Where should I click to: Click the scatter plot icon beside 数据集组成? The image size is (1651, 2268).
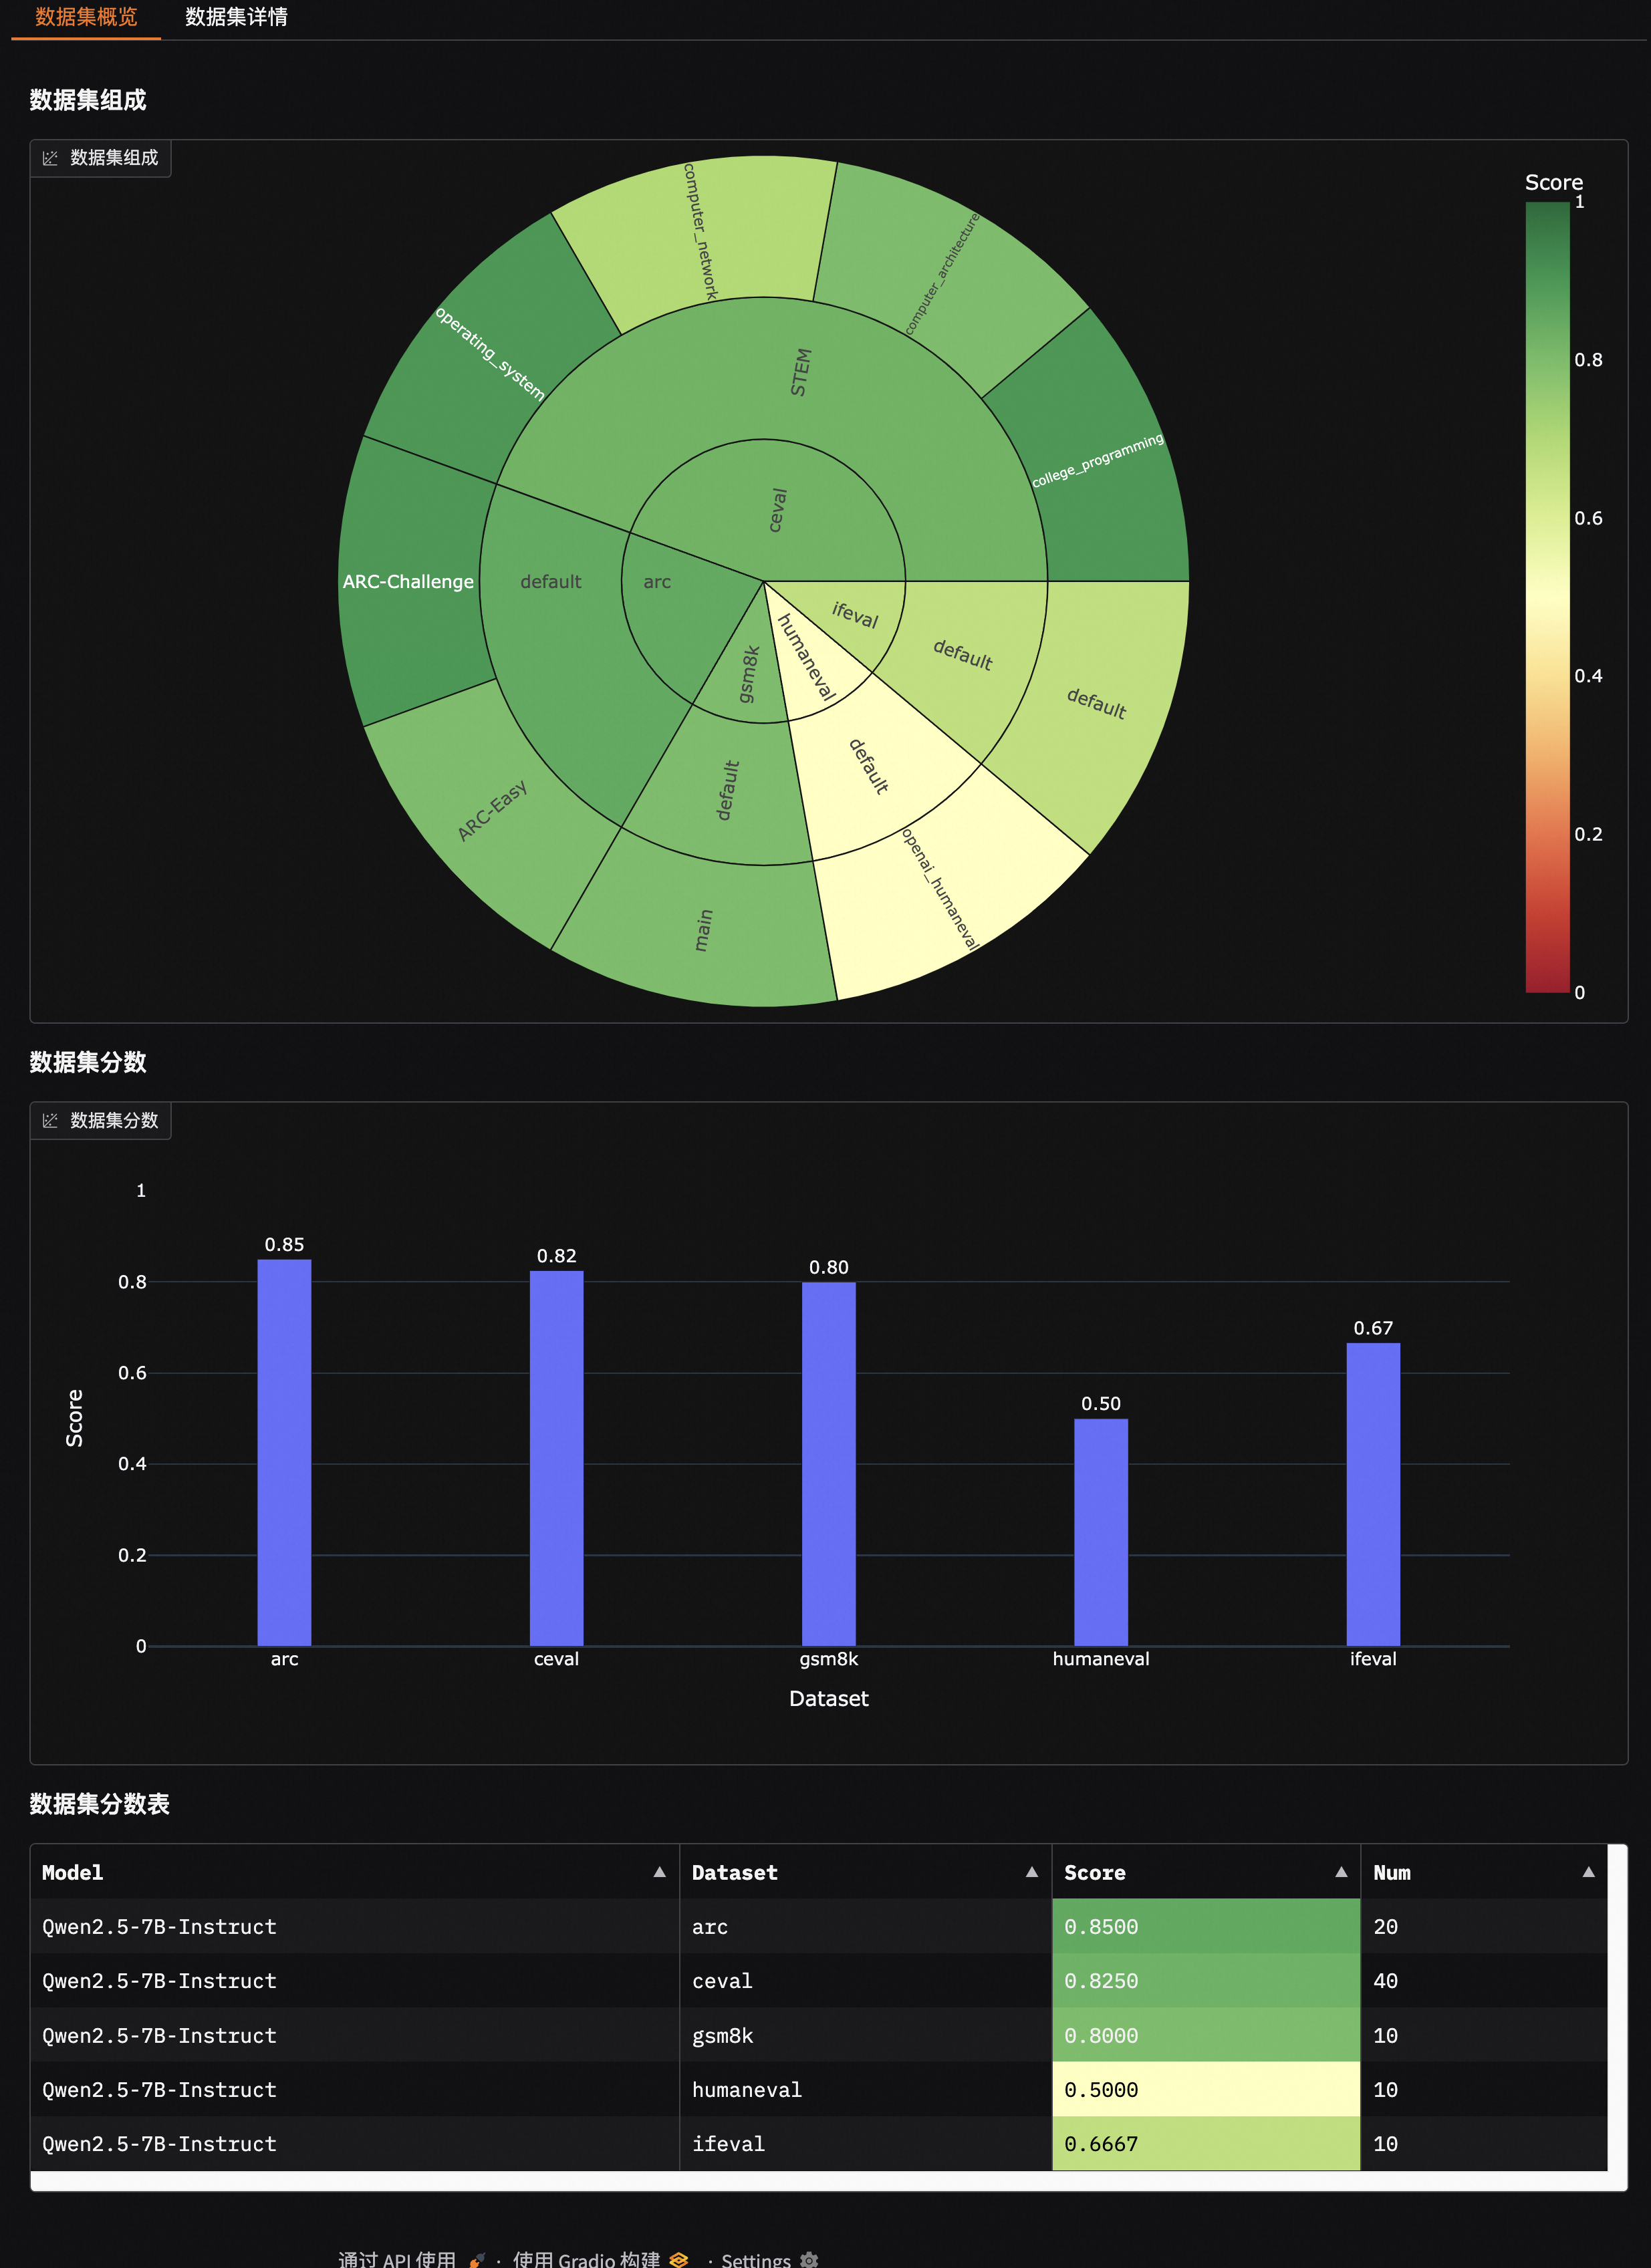(x=50, y=158)
